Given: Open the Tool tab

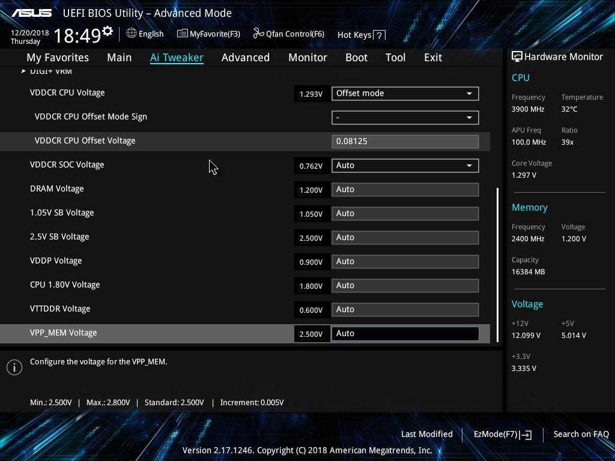Looking at the screenshot, I should (395, 58).
